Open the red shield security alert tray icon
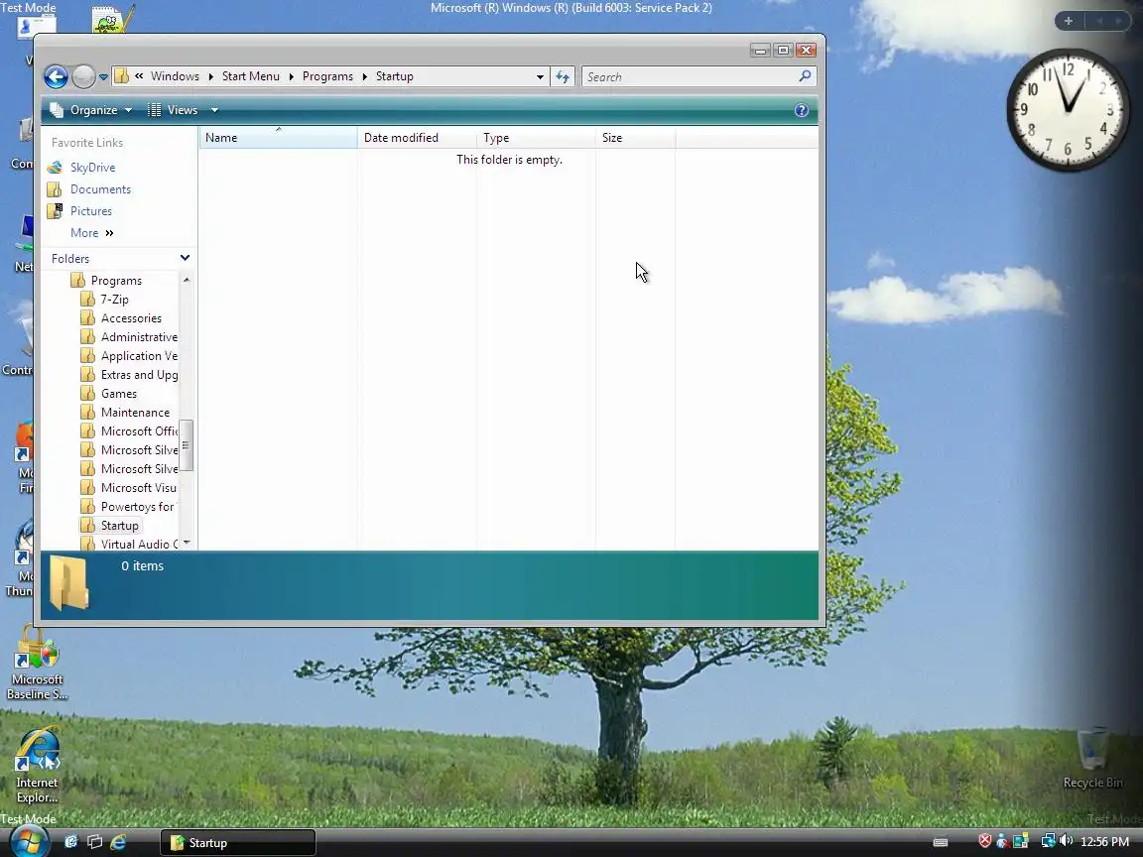1143x857 pixels. coord(985,841)
